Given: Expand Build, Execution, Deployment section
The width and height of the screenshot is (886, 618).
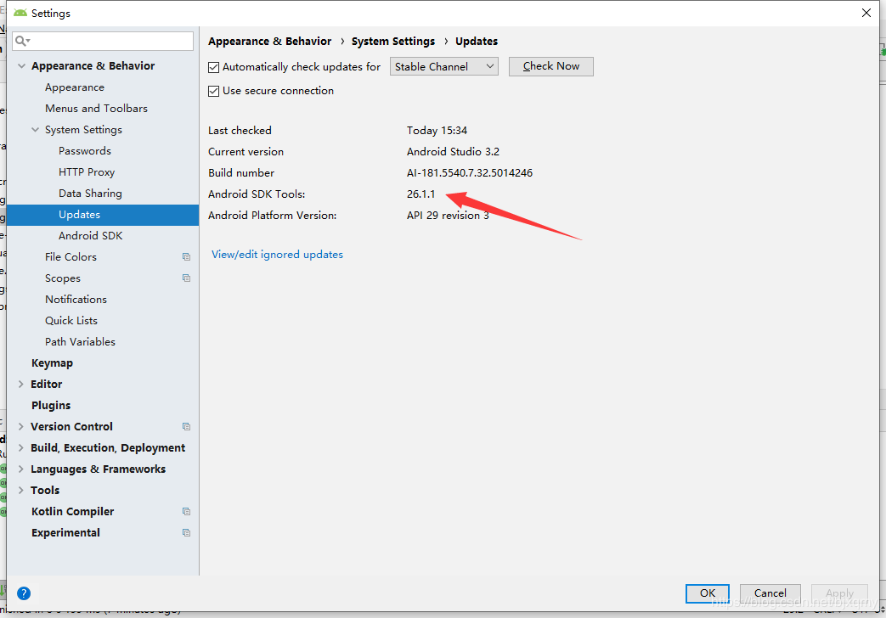Looking at the screenshot, I should tap(21, 448).
